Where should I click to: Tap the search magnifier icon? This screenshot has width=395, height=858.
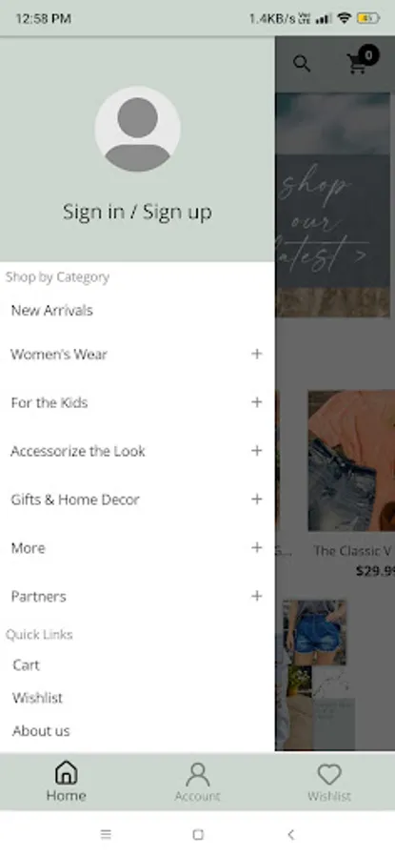[x=302, y=64]
